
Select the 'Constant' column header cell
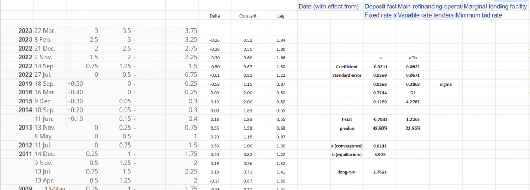coord(247,16)
